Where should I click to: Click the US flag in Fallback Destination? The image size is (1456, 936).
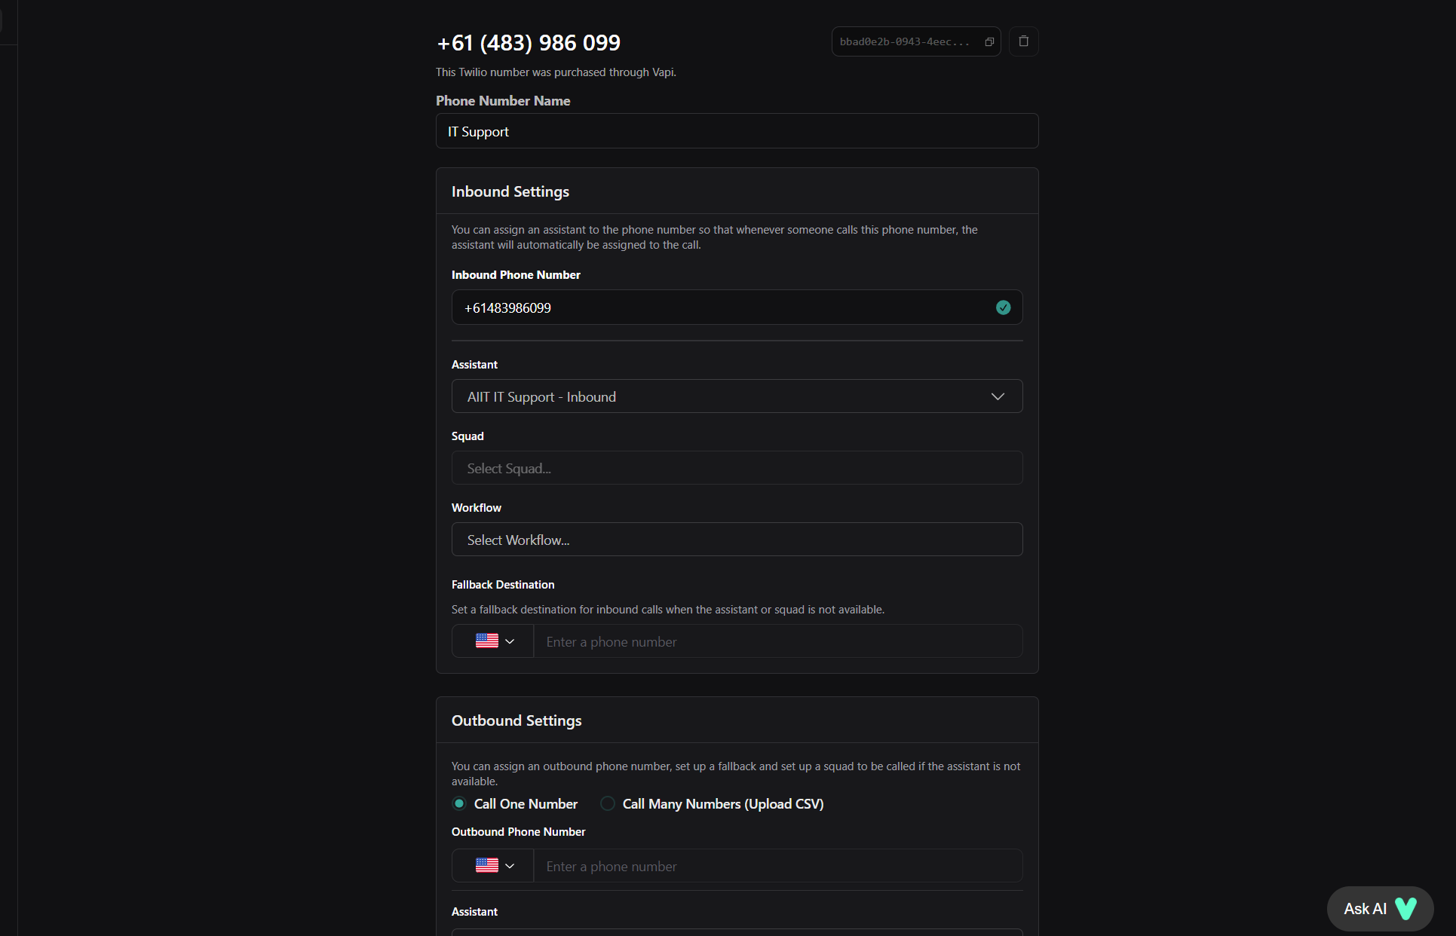coord(487,641)
